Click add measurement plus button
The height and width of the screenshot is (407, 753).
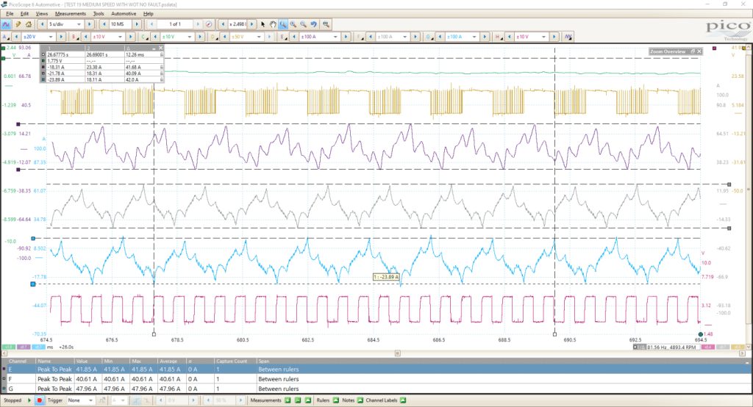pos(288,400)
